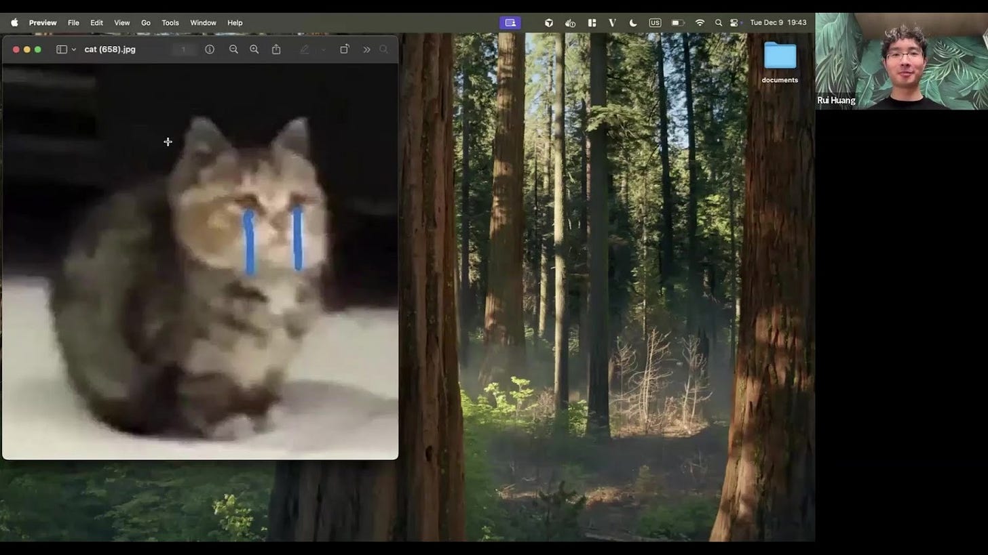This screenshot has width=988, height=555.
Task: Open the Tools menu
Action: tap(170, 22)
